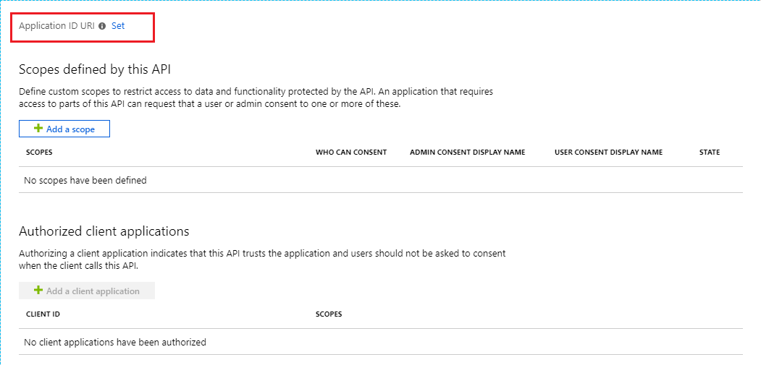Click the Add a scope button

click(64, 129)
